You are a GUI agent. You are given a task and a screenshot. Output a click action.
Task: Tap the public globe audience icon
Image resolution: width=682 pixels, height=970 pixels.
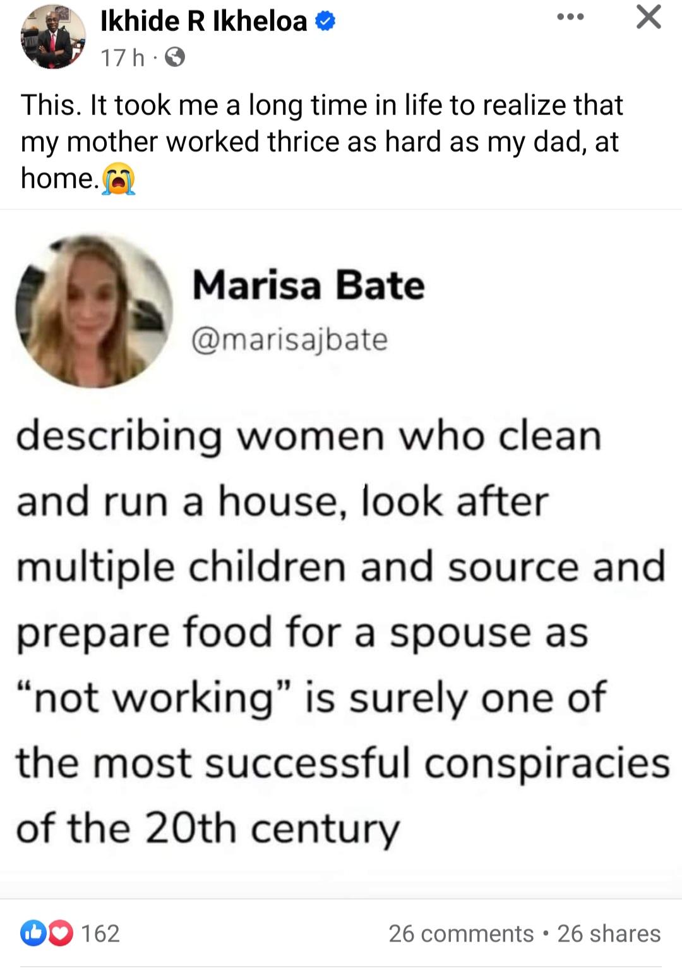pyautogui.click(x=175, y=58)
